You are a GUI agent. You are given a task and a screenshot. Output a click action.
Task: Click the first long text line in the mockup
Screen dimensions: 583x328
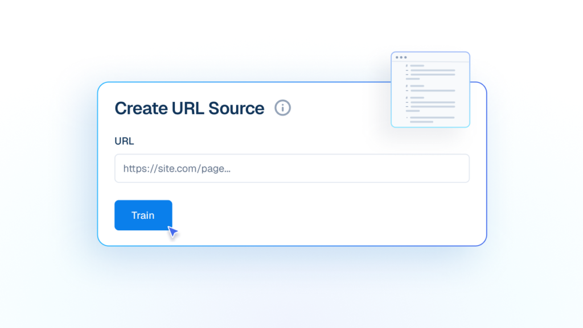tap(433, 70)
